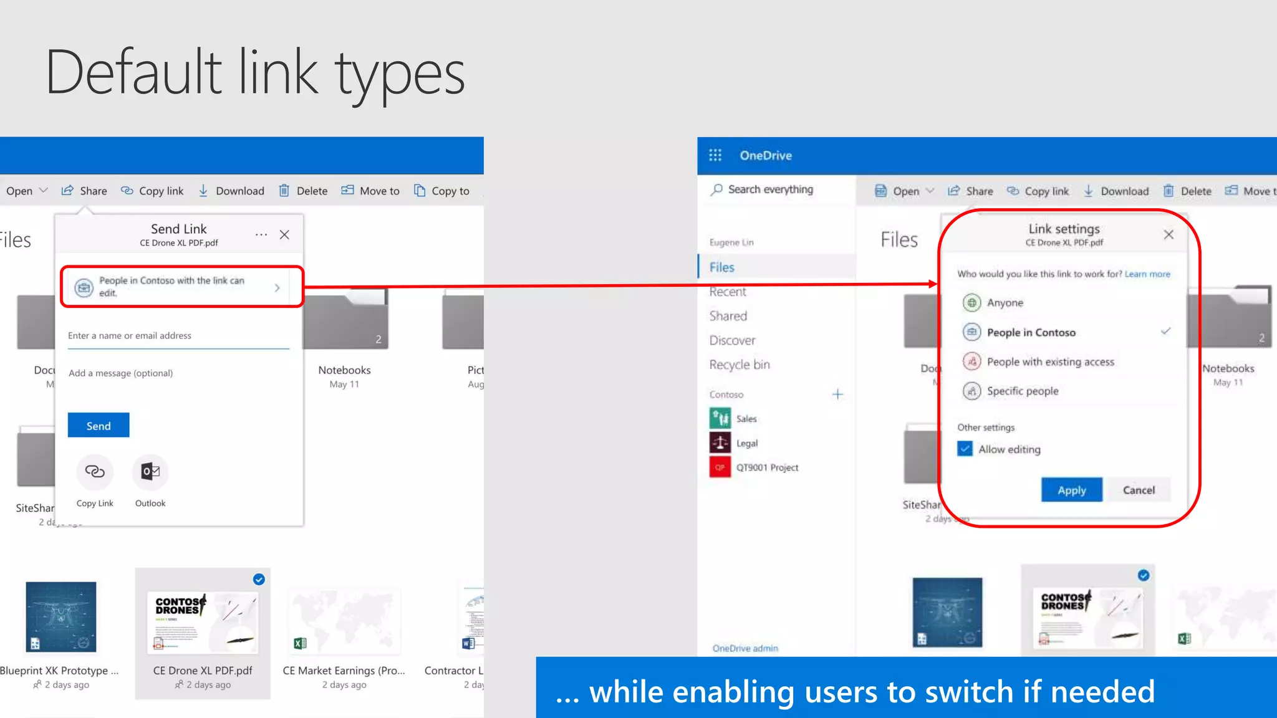Click Share in right OneDrive toolbar

(970, 191)
